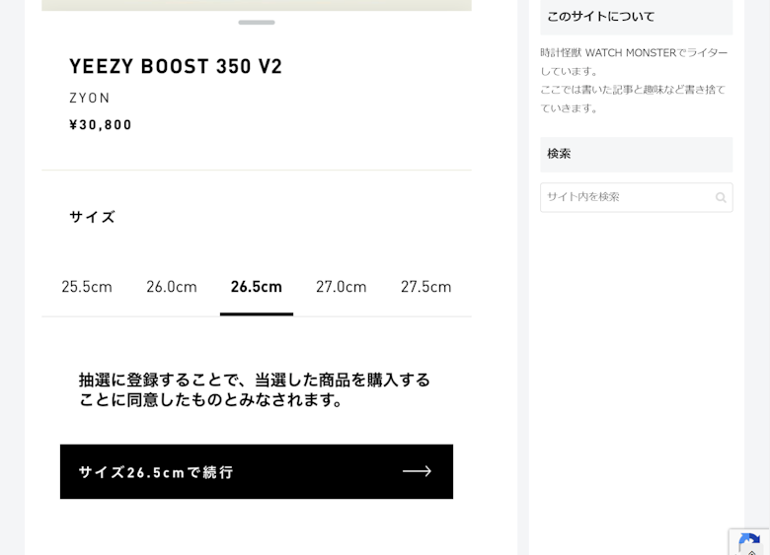Click the selected 26.5cm size tab
This screenshot has height=555, width=770.
257,286
